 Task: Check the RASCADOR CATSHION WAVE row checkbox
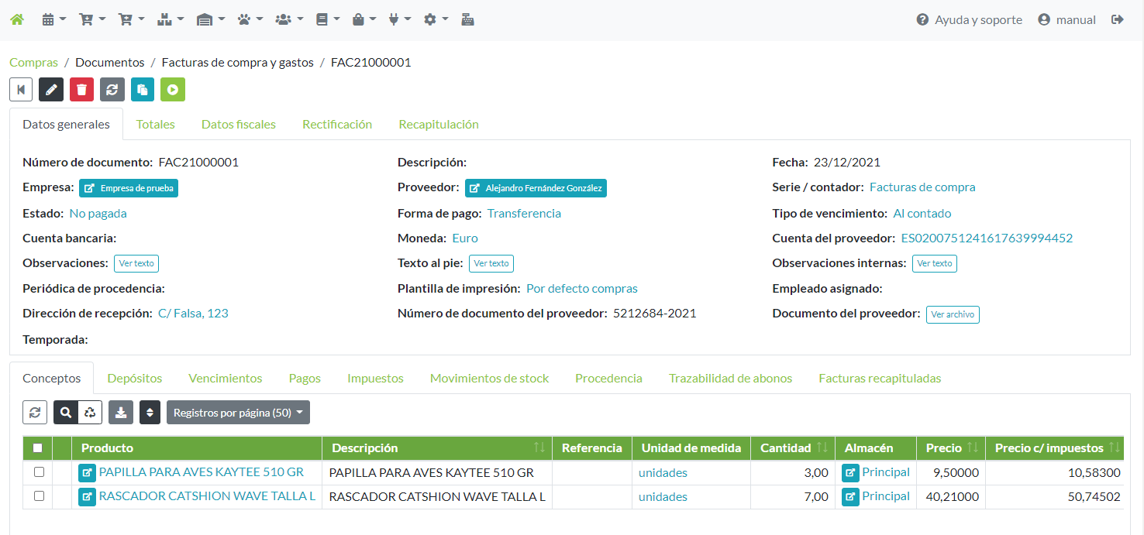tap(39, 496)
